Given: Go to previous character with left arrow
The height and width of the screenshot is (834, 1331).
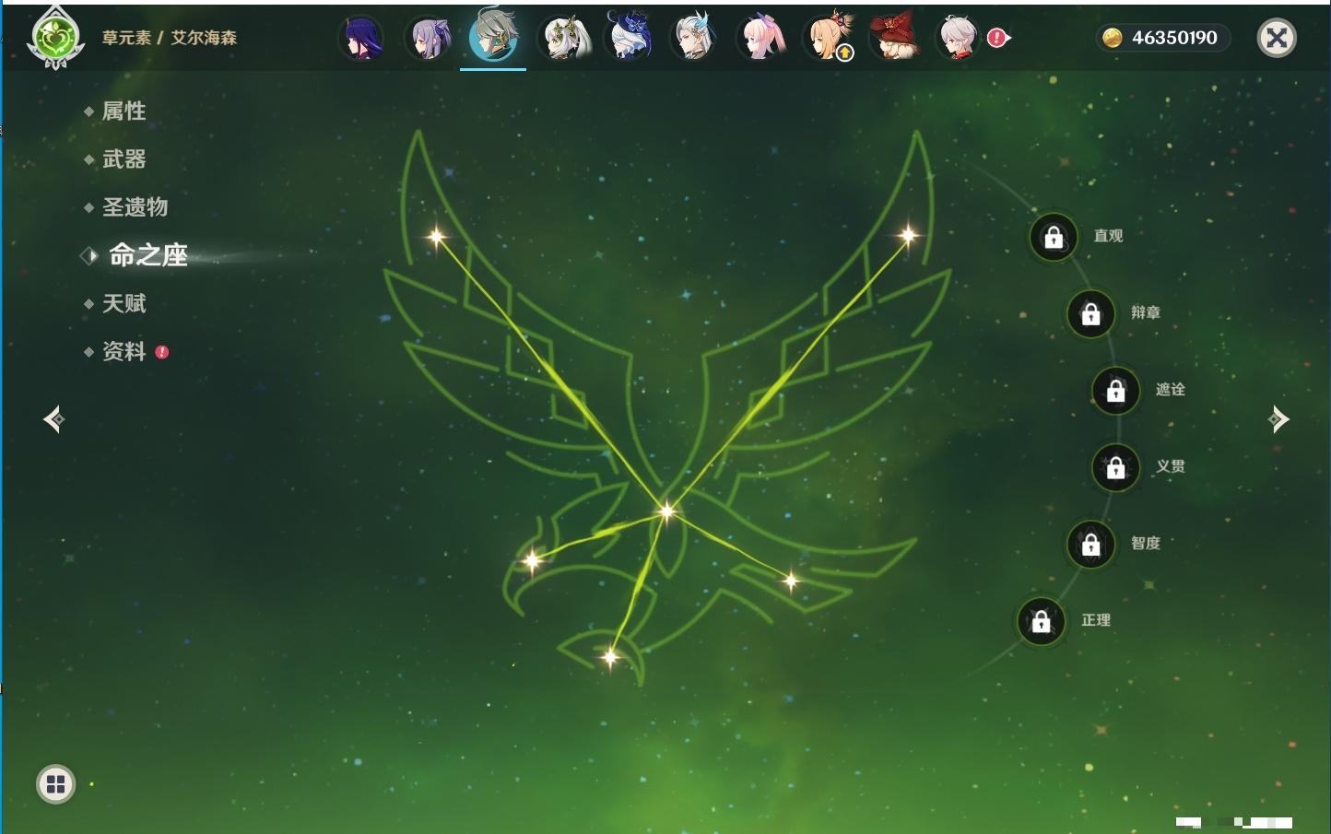Looking at the screenshot, I should click(x=53, y=419).
